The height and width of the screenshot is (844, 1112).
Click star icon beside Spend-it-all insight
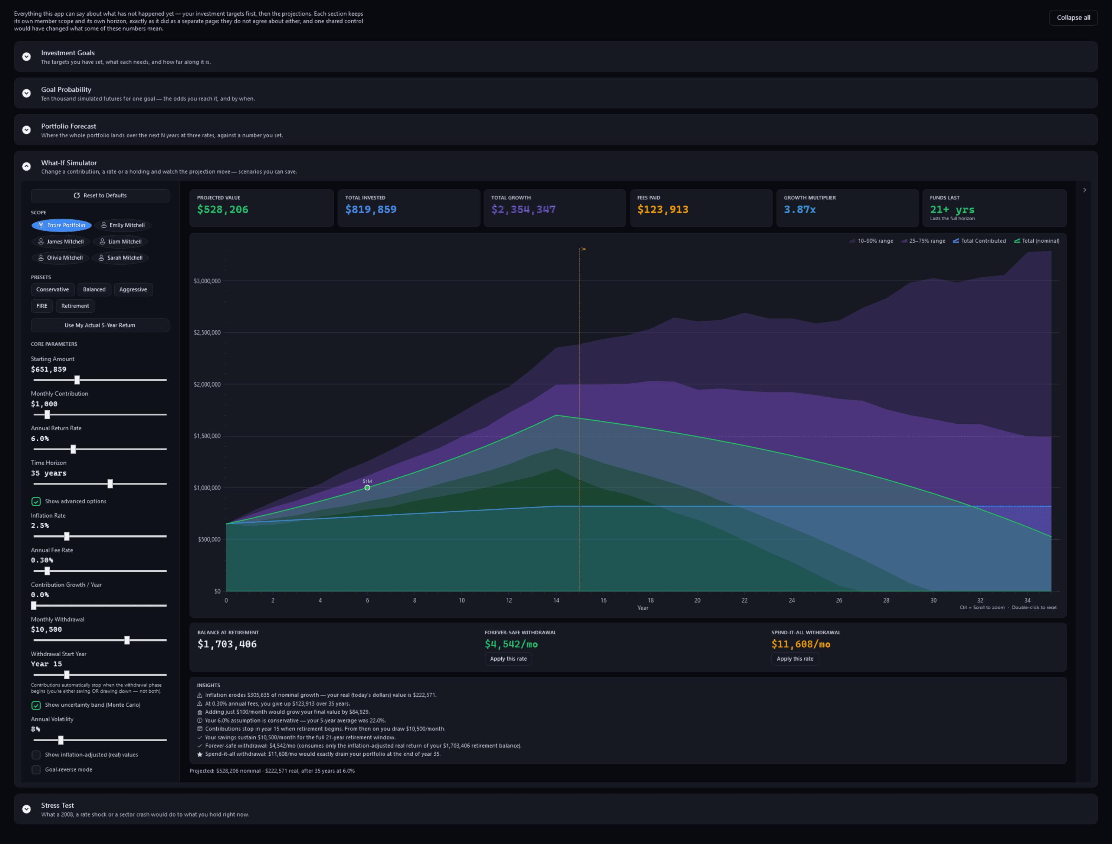[200, 755]
